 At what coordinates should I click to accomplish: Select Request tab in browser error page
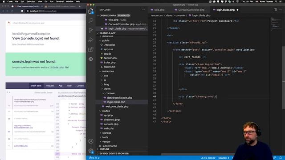(50, 86)
